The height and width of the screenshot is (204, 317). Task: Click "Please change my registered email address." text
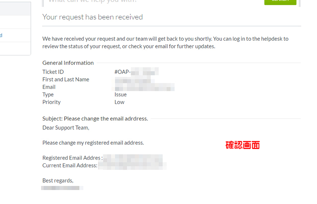93,142
